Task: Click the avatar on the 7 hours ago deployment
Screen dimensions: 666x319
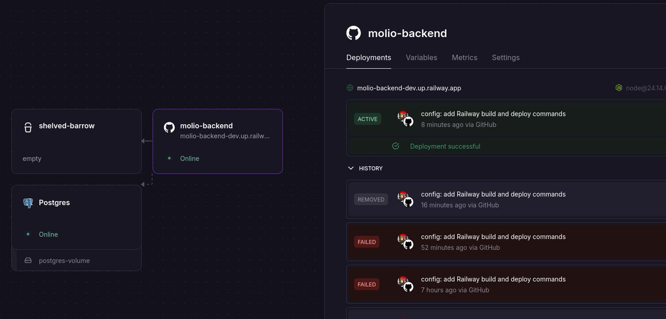Action: point(406,284)
